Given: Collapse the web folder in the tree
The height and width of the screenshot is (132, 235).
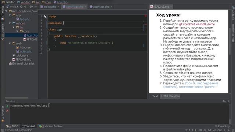Looking at the screenshot, I should 10,43.
